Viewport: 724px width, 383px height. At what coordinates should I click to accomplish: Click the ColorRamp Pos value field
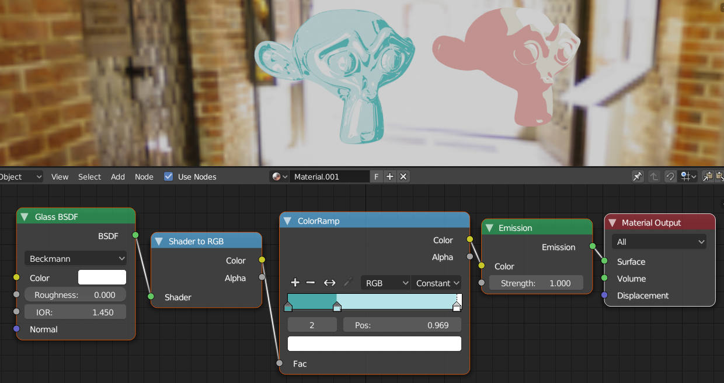[402, 325]
